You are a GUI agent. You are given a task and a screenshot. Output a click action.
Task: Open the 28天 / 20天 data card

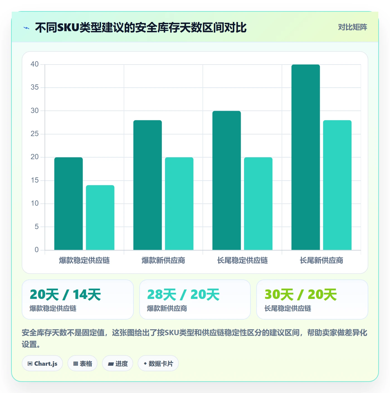click(195, 299)
